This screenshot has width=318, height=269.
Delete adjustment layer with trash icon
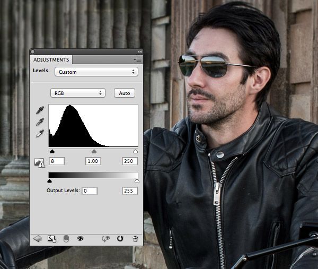coord(135,239)
